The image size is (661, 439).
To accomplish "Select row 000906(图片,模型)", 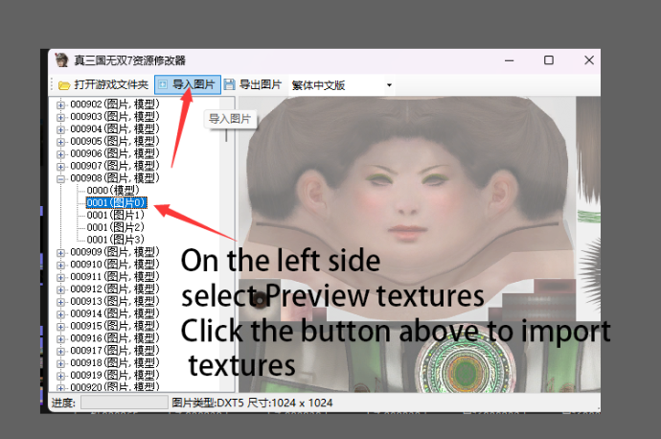I will click(115, 153).
